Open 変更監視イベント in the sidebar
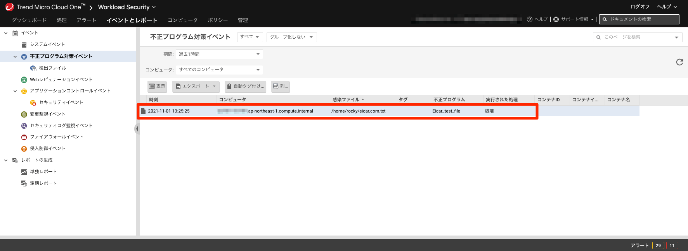This screenshot has height=251, width=688. [x=48, y=114]
